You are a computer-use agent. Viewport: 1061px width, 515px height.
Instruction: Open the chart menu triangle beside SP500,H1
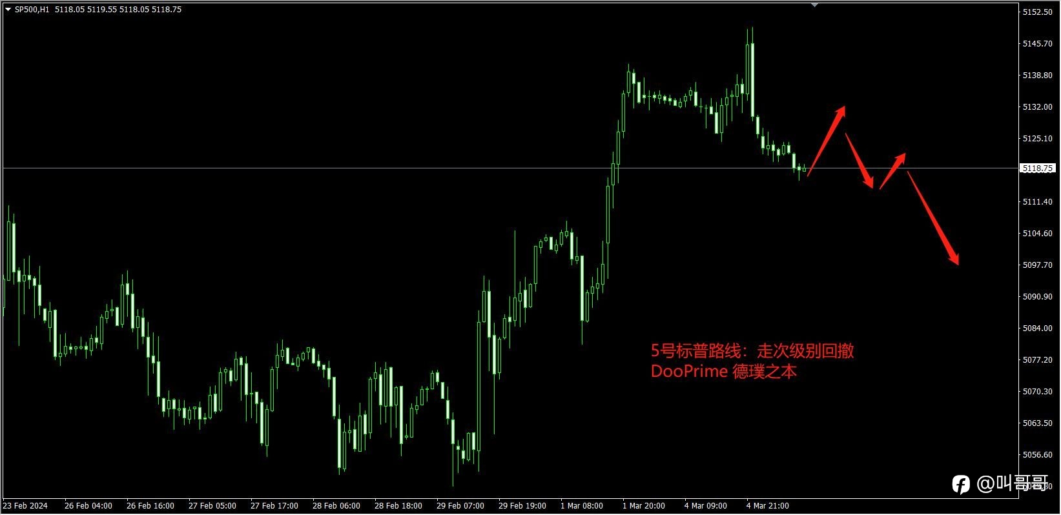click(x=8, y=10)
